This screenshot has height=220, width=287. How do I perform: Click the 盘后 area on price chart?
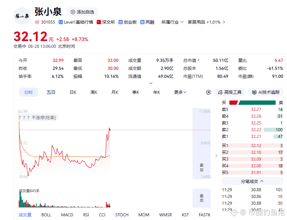[x=202, y=144]
